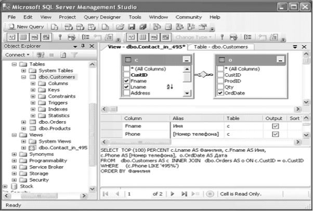
Task: Click the Refresh icon in Object Explorer
Action: tap(63, 55)
